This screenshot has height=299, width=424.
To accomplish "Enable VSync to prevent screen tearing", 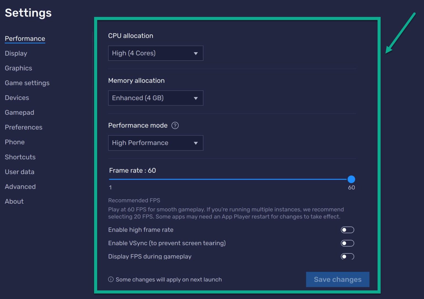I will (347, 243).
